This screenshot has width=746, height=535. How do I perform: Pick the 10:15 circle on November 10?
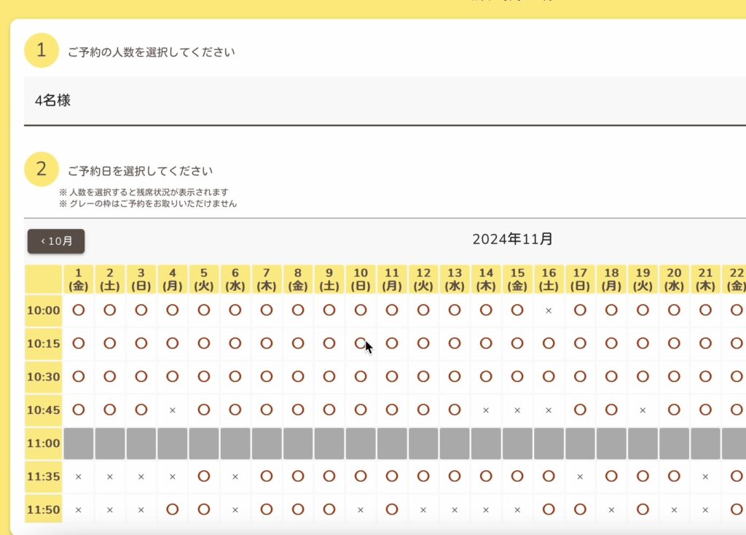[x=361, y=343]
